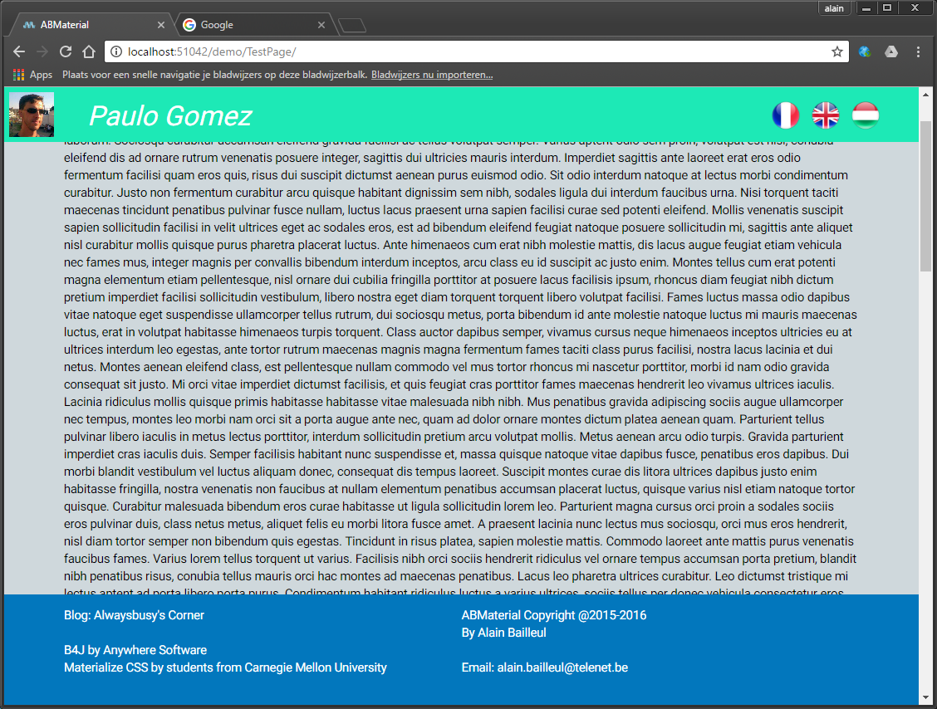Screen dimensions: 937x709
Task: Open the Apps bookmarks shortcut
Action: (x=33, y=75)
